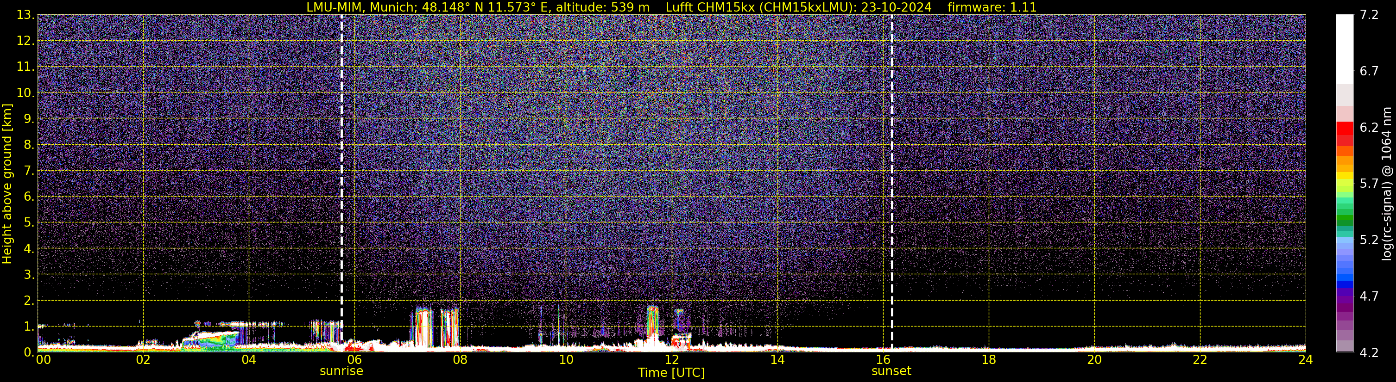Click the time tick label '20'
1396x382 pixels.
click(x=1094, y=360)
